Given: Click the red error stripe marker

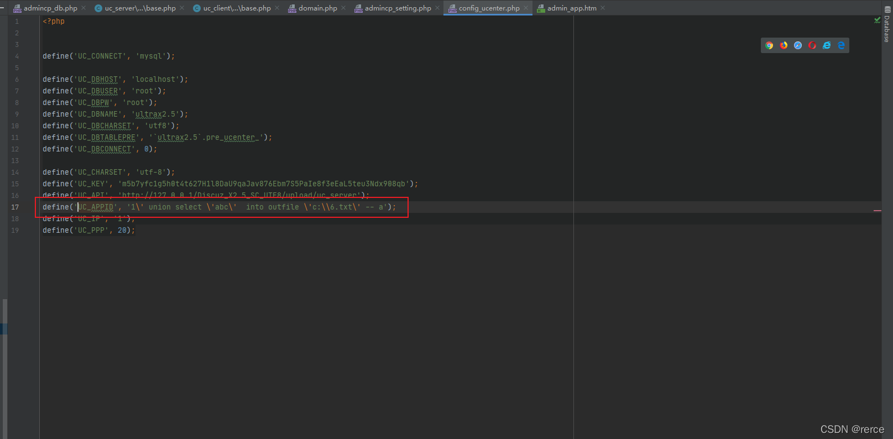Looking at the screenshot, I should coord(877,211).
